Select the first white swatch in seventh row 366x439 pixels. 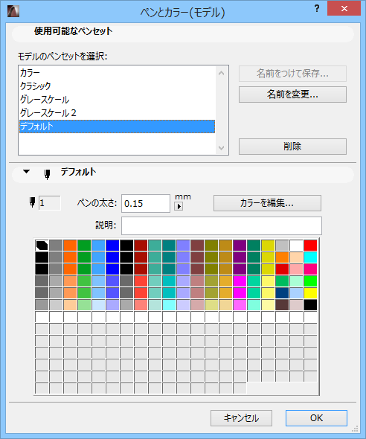coord(42,317)
